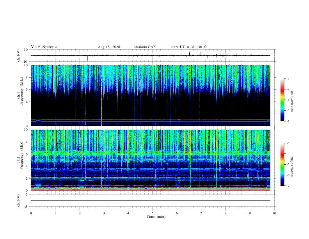Viewport: 309px width, 239px height.
Task: Click the ch.3(V) axis label
Action: click(x=19, y=200)
